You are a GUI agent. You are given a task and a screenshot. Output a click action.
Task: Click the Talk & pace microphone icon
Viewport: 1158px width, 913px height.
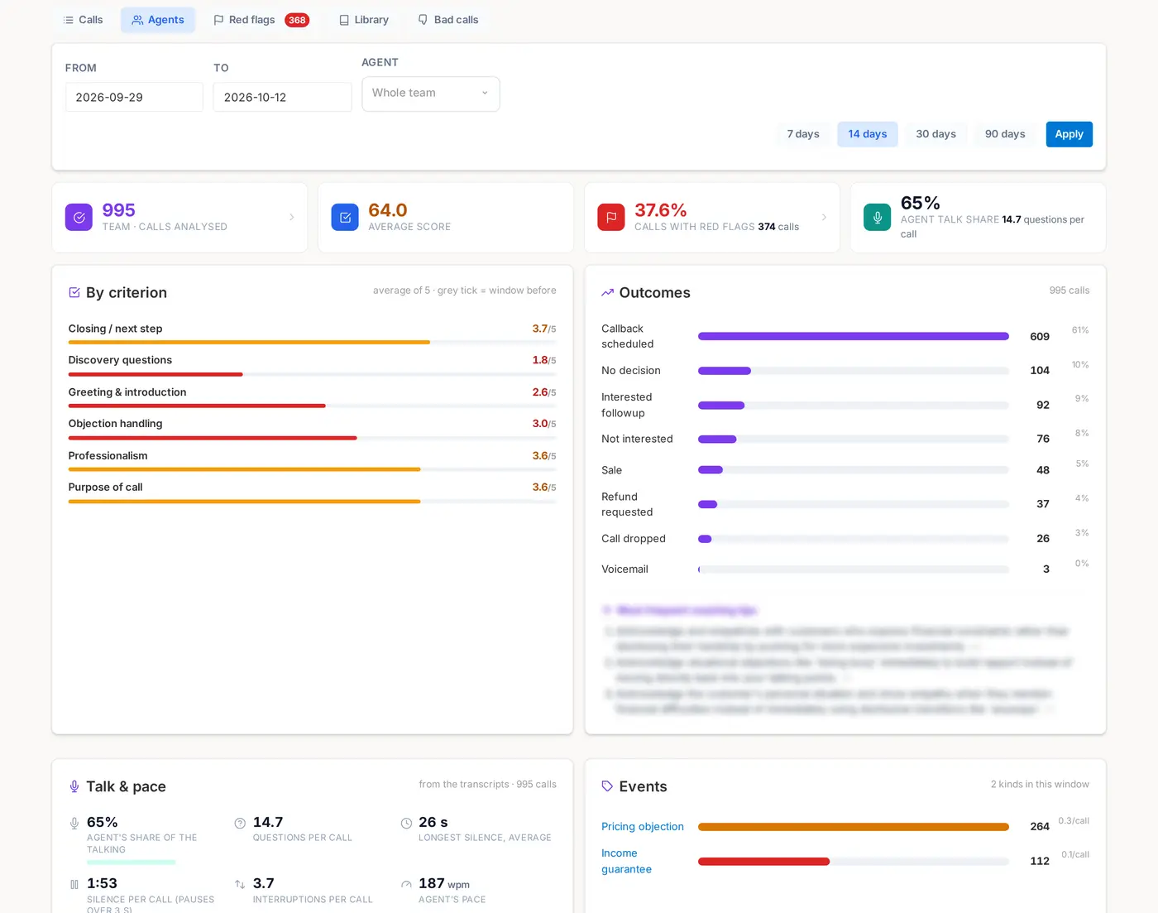tap(74, 786)
